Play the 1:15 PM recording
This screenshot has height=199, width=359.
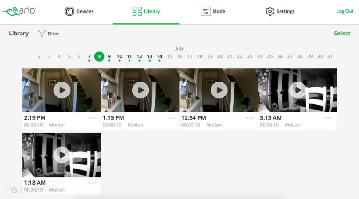click(140, 90)
